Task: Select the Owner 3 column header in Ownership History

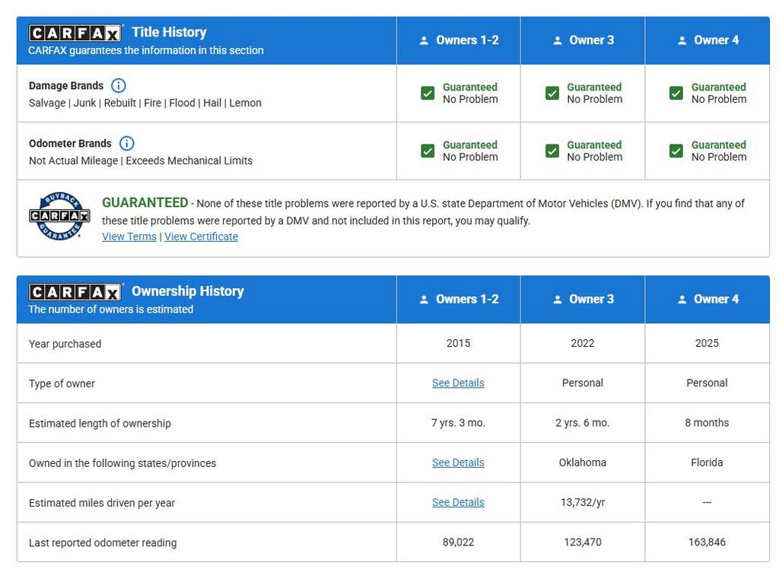Action: tap(583, 300)
